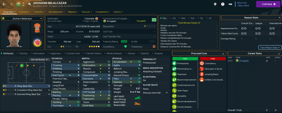Click the Professional pro icon

(175, 63)
